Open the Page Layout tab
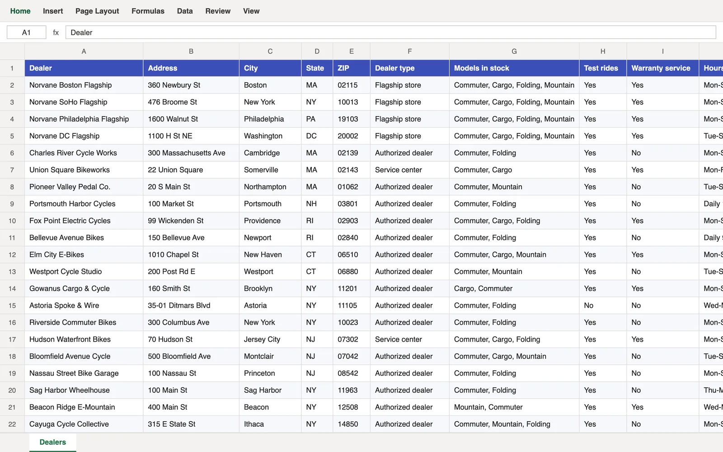The height and width of the screenshot is (452, 723). (97, 11)
